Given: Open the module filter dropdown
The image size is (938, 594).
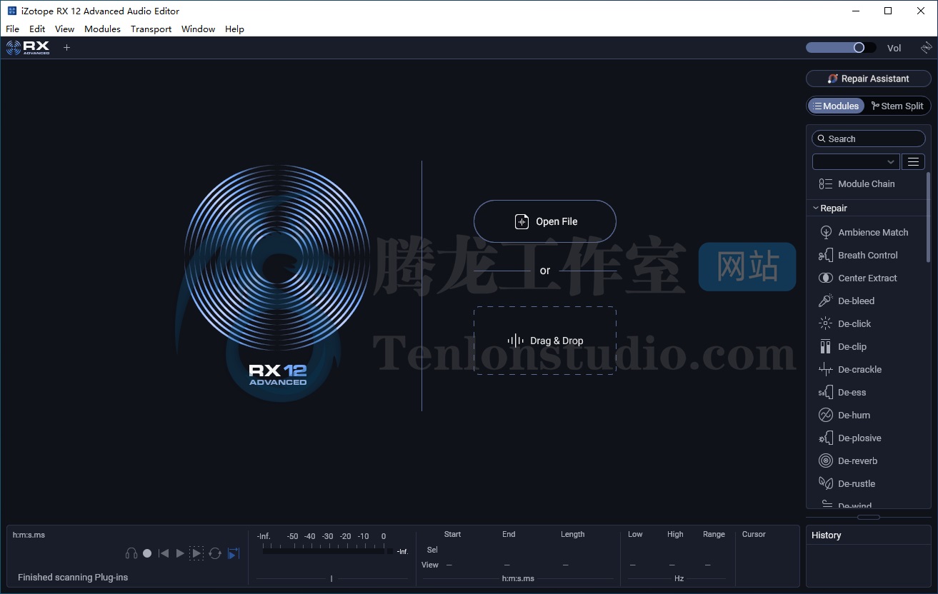Looking at the screenshot, I should click(855, 161).
